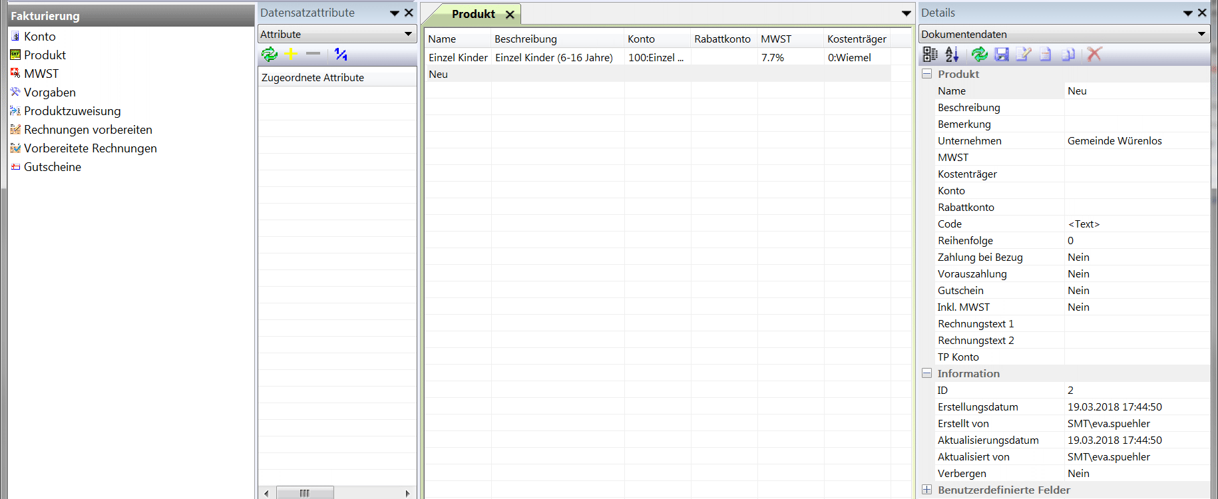The height and width of the screenshot is (499, 1218).
Task: Switch to the Produkt tab
Action: coord(473,14)
